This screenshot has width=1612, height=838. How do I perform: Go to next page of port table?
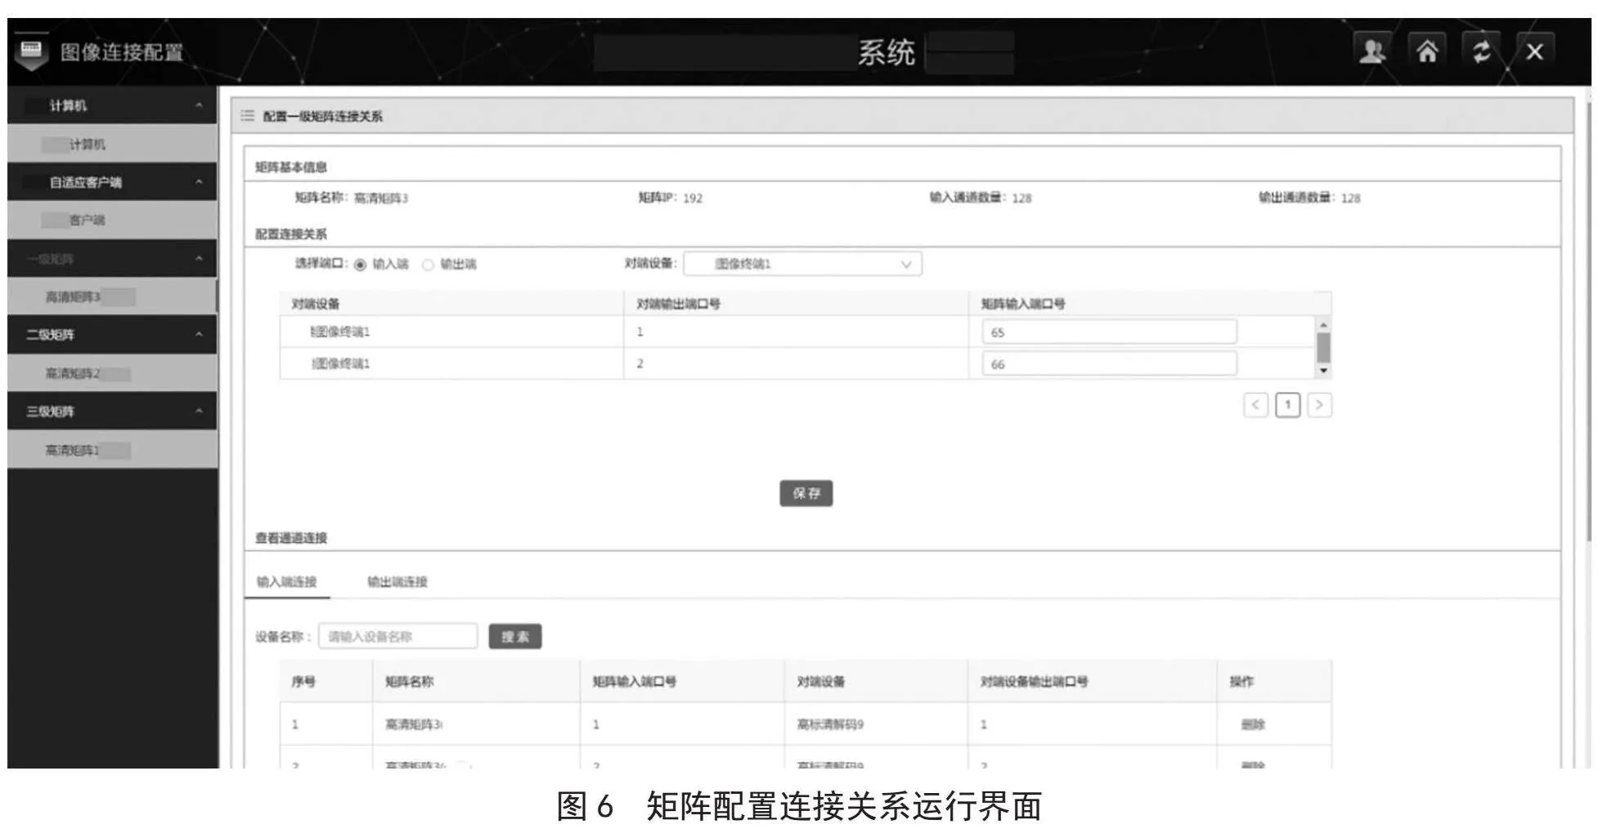point(1319,405)
